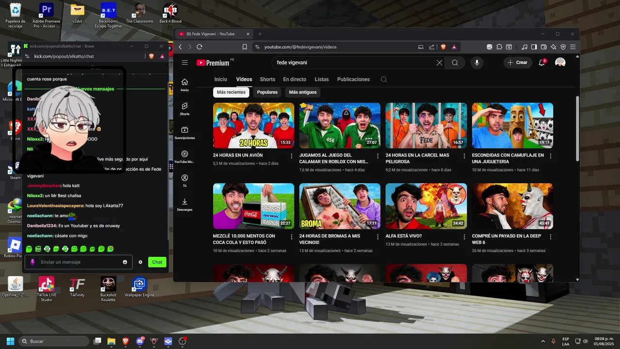
Task: Open Leo AI sparkle icon in toolbar
Action: (553, 47)
